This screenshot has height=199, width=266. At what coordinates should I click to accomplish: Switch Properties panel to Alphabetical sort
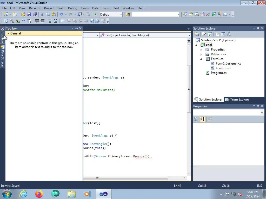pyautogui.click(x=202, y=119)
